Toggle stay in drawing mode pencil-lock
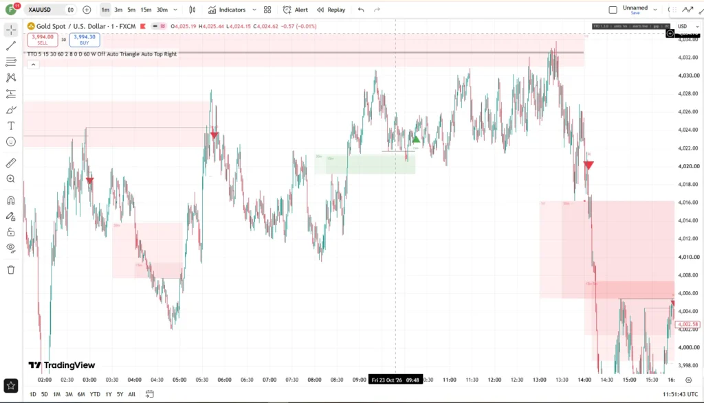Screen dimensions: 704x403 (11, 216)
